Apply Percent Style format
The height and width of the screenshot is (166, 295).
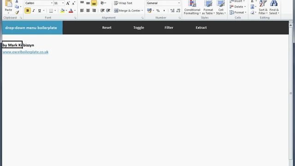158,11
